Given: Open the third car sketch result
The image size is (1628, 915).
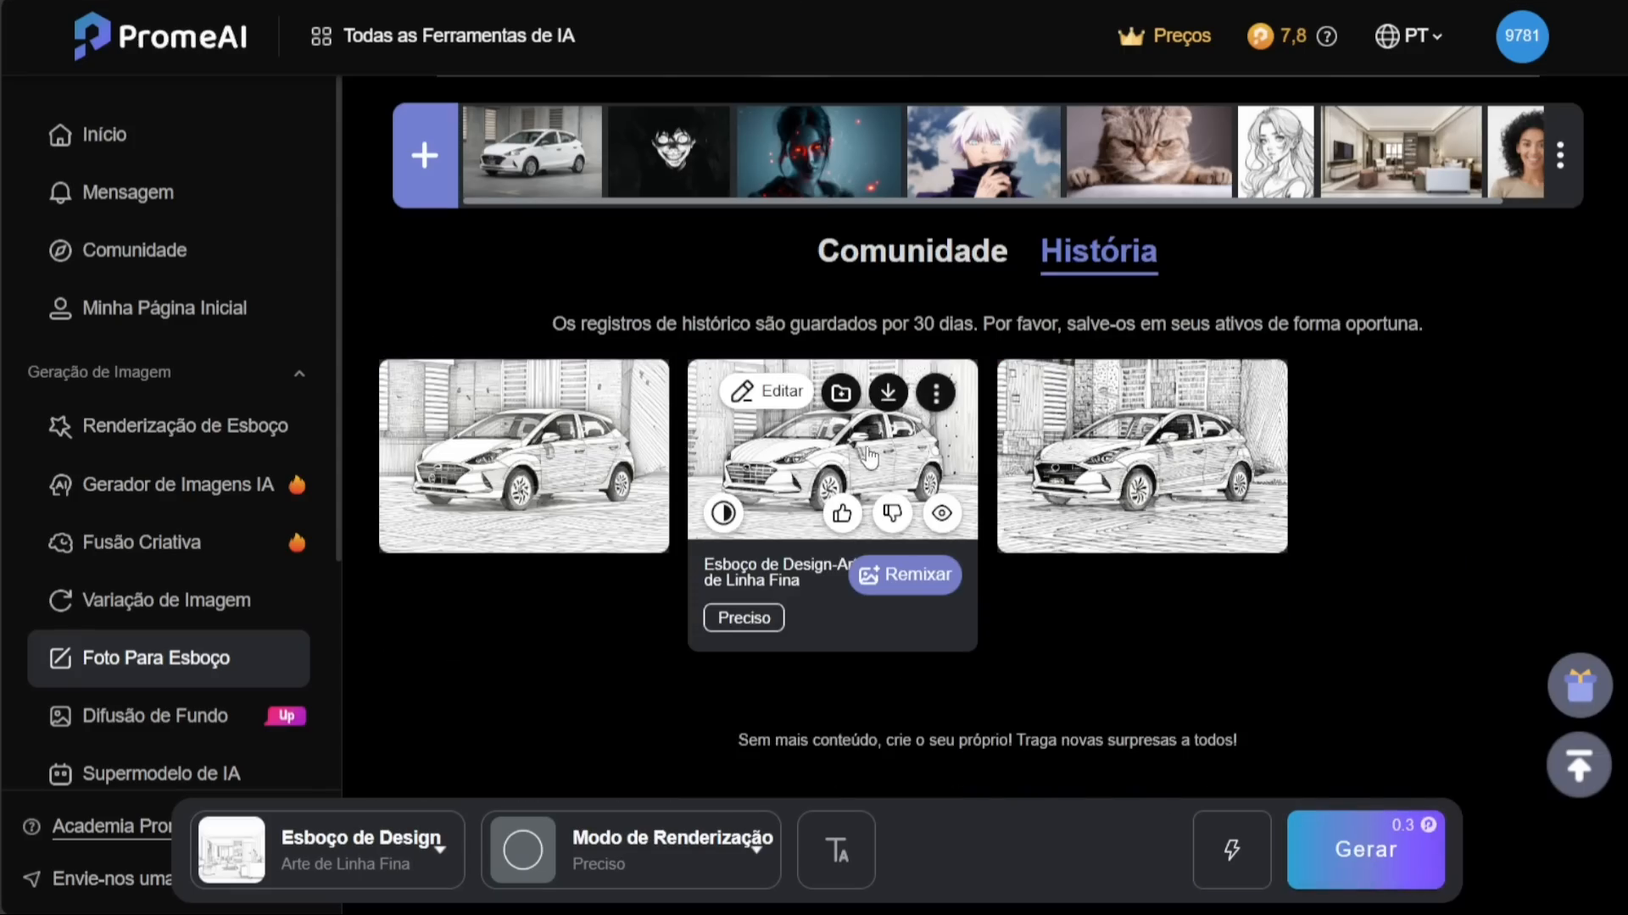Looking at the screenshot, I should coord(1142,456).
